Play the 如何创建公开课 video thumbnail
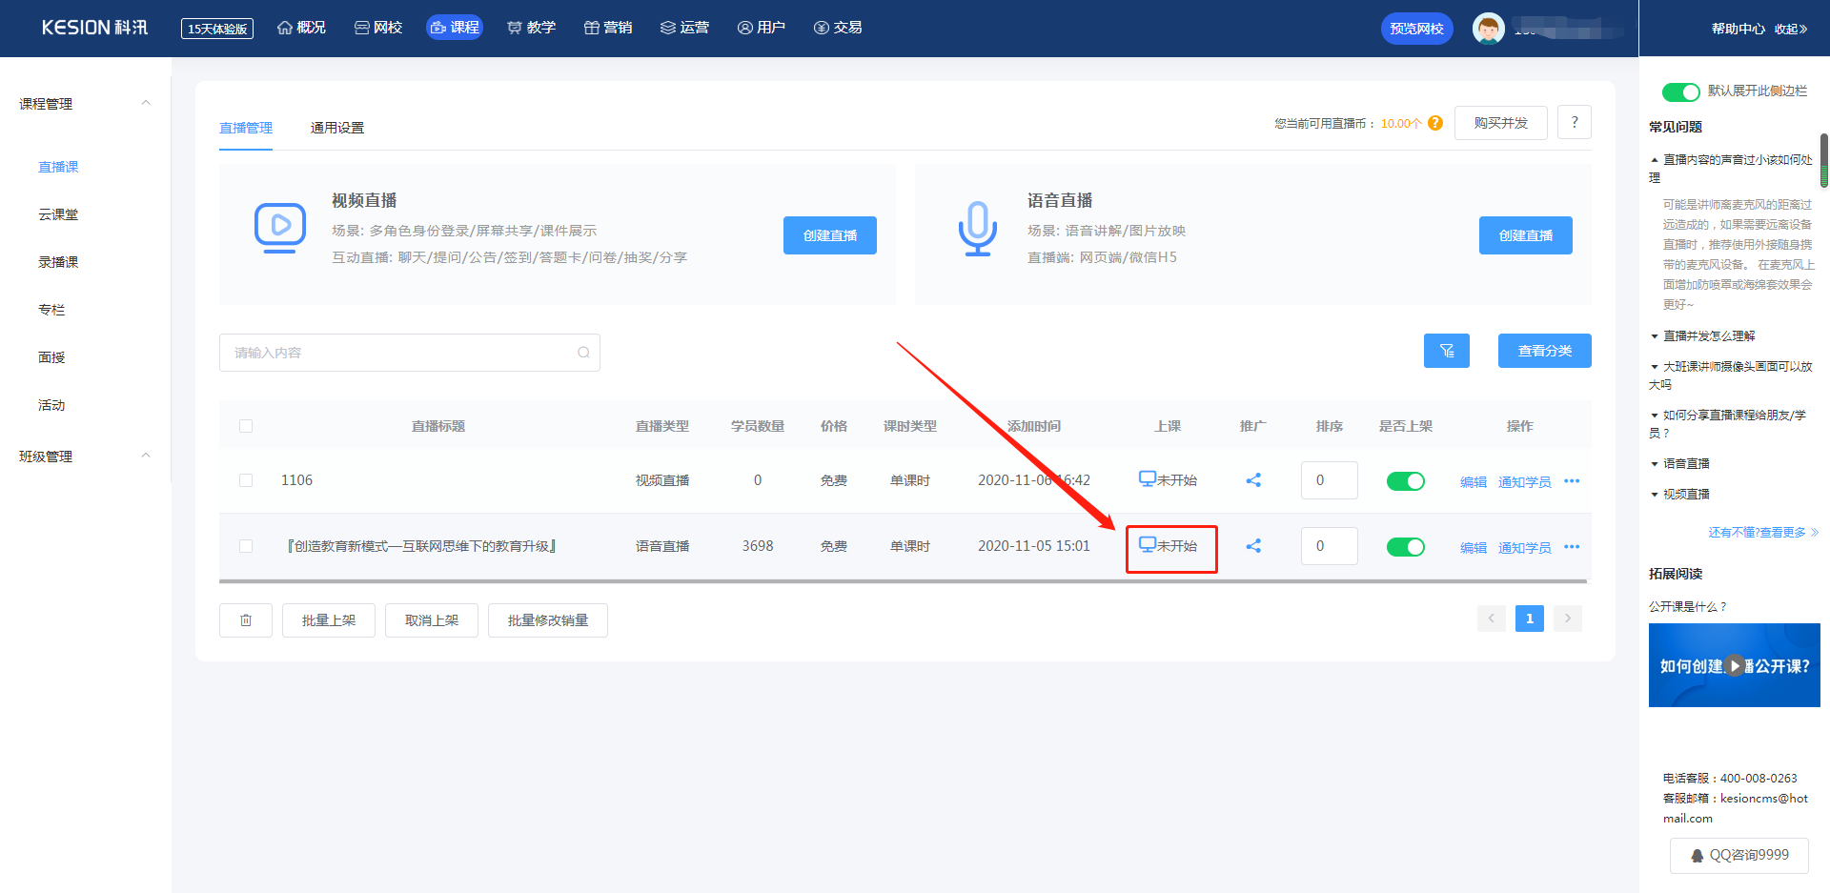This screenshot has height=893, width=1830. (1735, 665)
